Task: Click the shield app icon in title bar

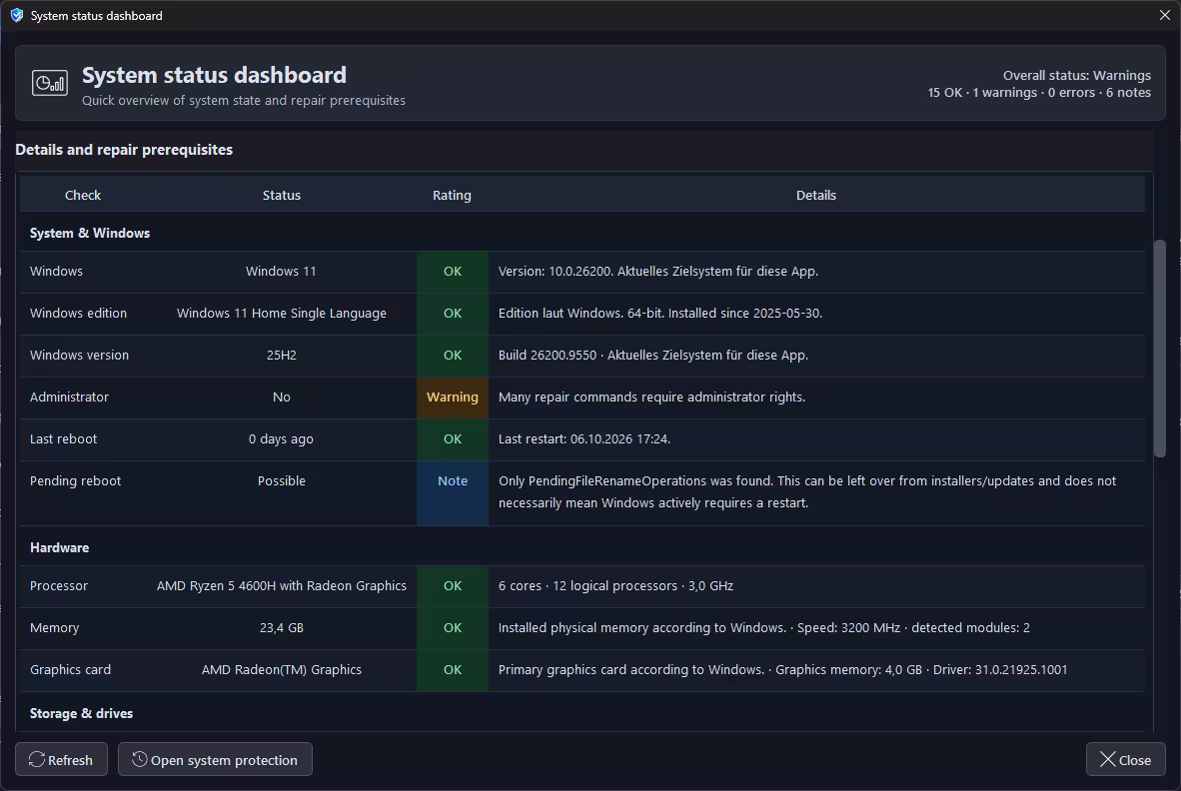Action: pyautogui.click(x=17, y=15)
